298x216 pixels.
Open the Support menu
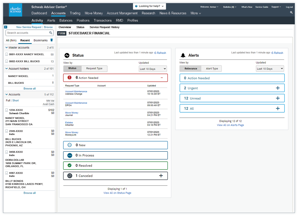tap(276, 7)
